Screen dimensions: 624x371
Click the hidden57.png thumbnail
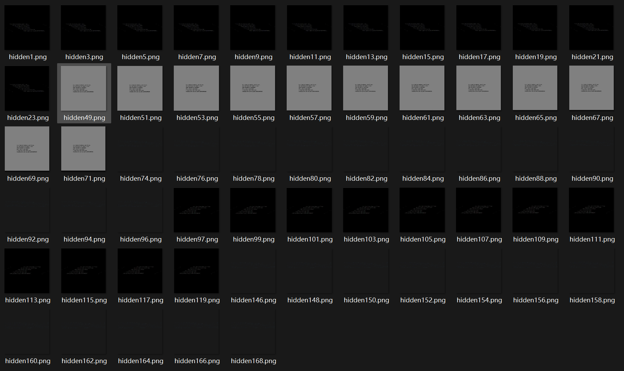[x=309, y=88]
